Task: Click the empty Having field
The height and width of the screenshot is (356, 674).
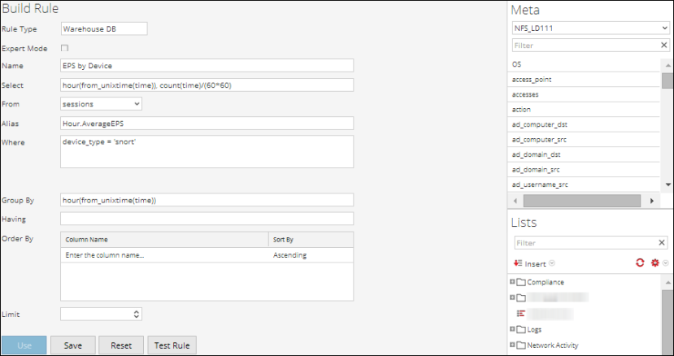Action: tap(207, 219)
